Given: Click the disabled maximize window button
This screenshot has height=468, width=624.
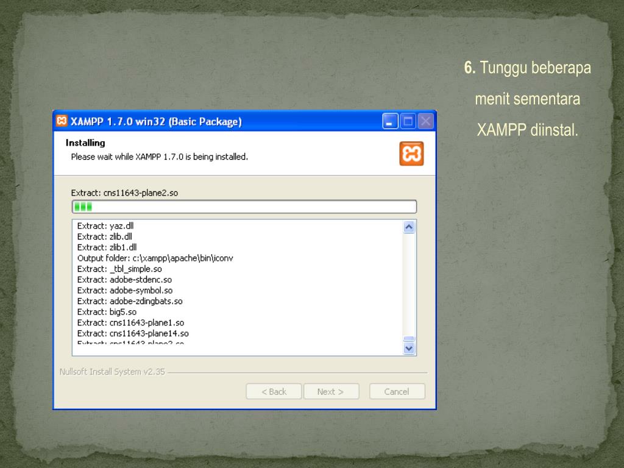Looking at the screenshot, I should 408,121.
